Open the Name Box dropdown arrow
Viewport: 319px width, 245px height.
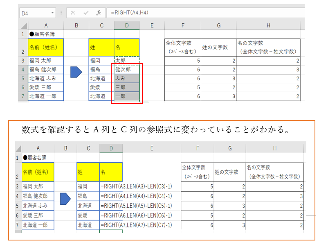point(53,13)
